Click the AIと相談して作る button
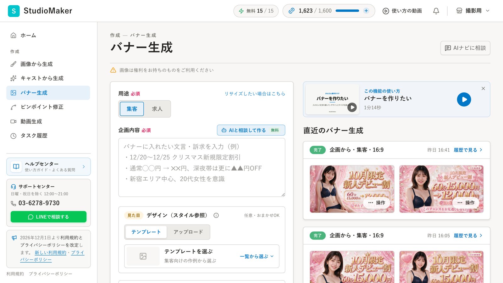 (x=251, y=130)
